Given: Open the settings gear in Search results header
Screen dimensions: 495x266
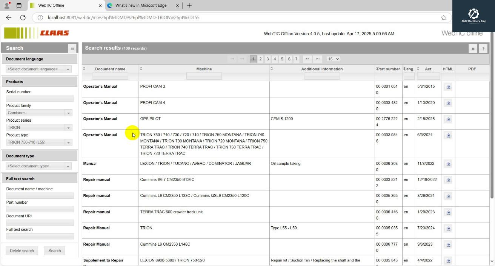Looking at the screenshot, I should tap(473, 48).
